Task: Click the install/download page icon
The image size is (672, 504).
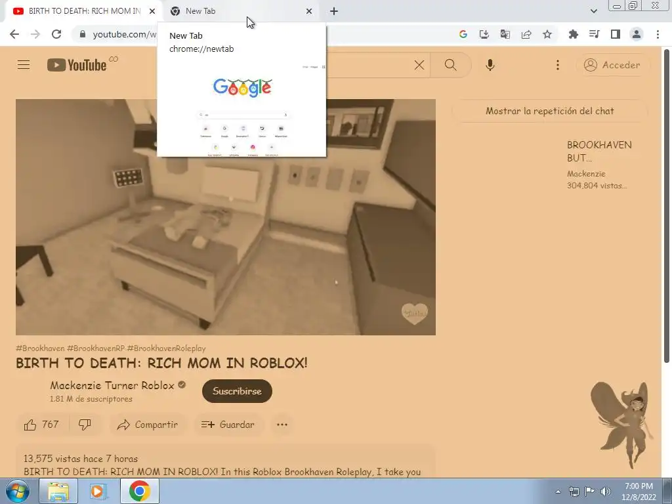Action: 484,34
